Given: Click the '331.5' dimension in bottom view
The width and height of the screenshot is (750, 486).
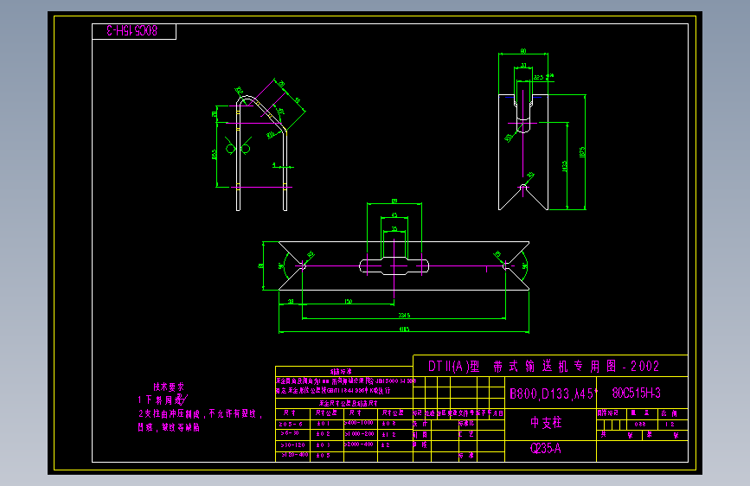Looking at the screenshot, I should pyautogui.click(x=404, y=316).
